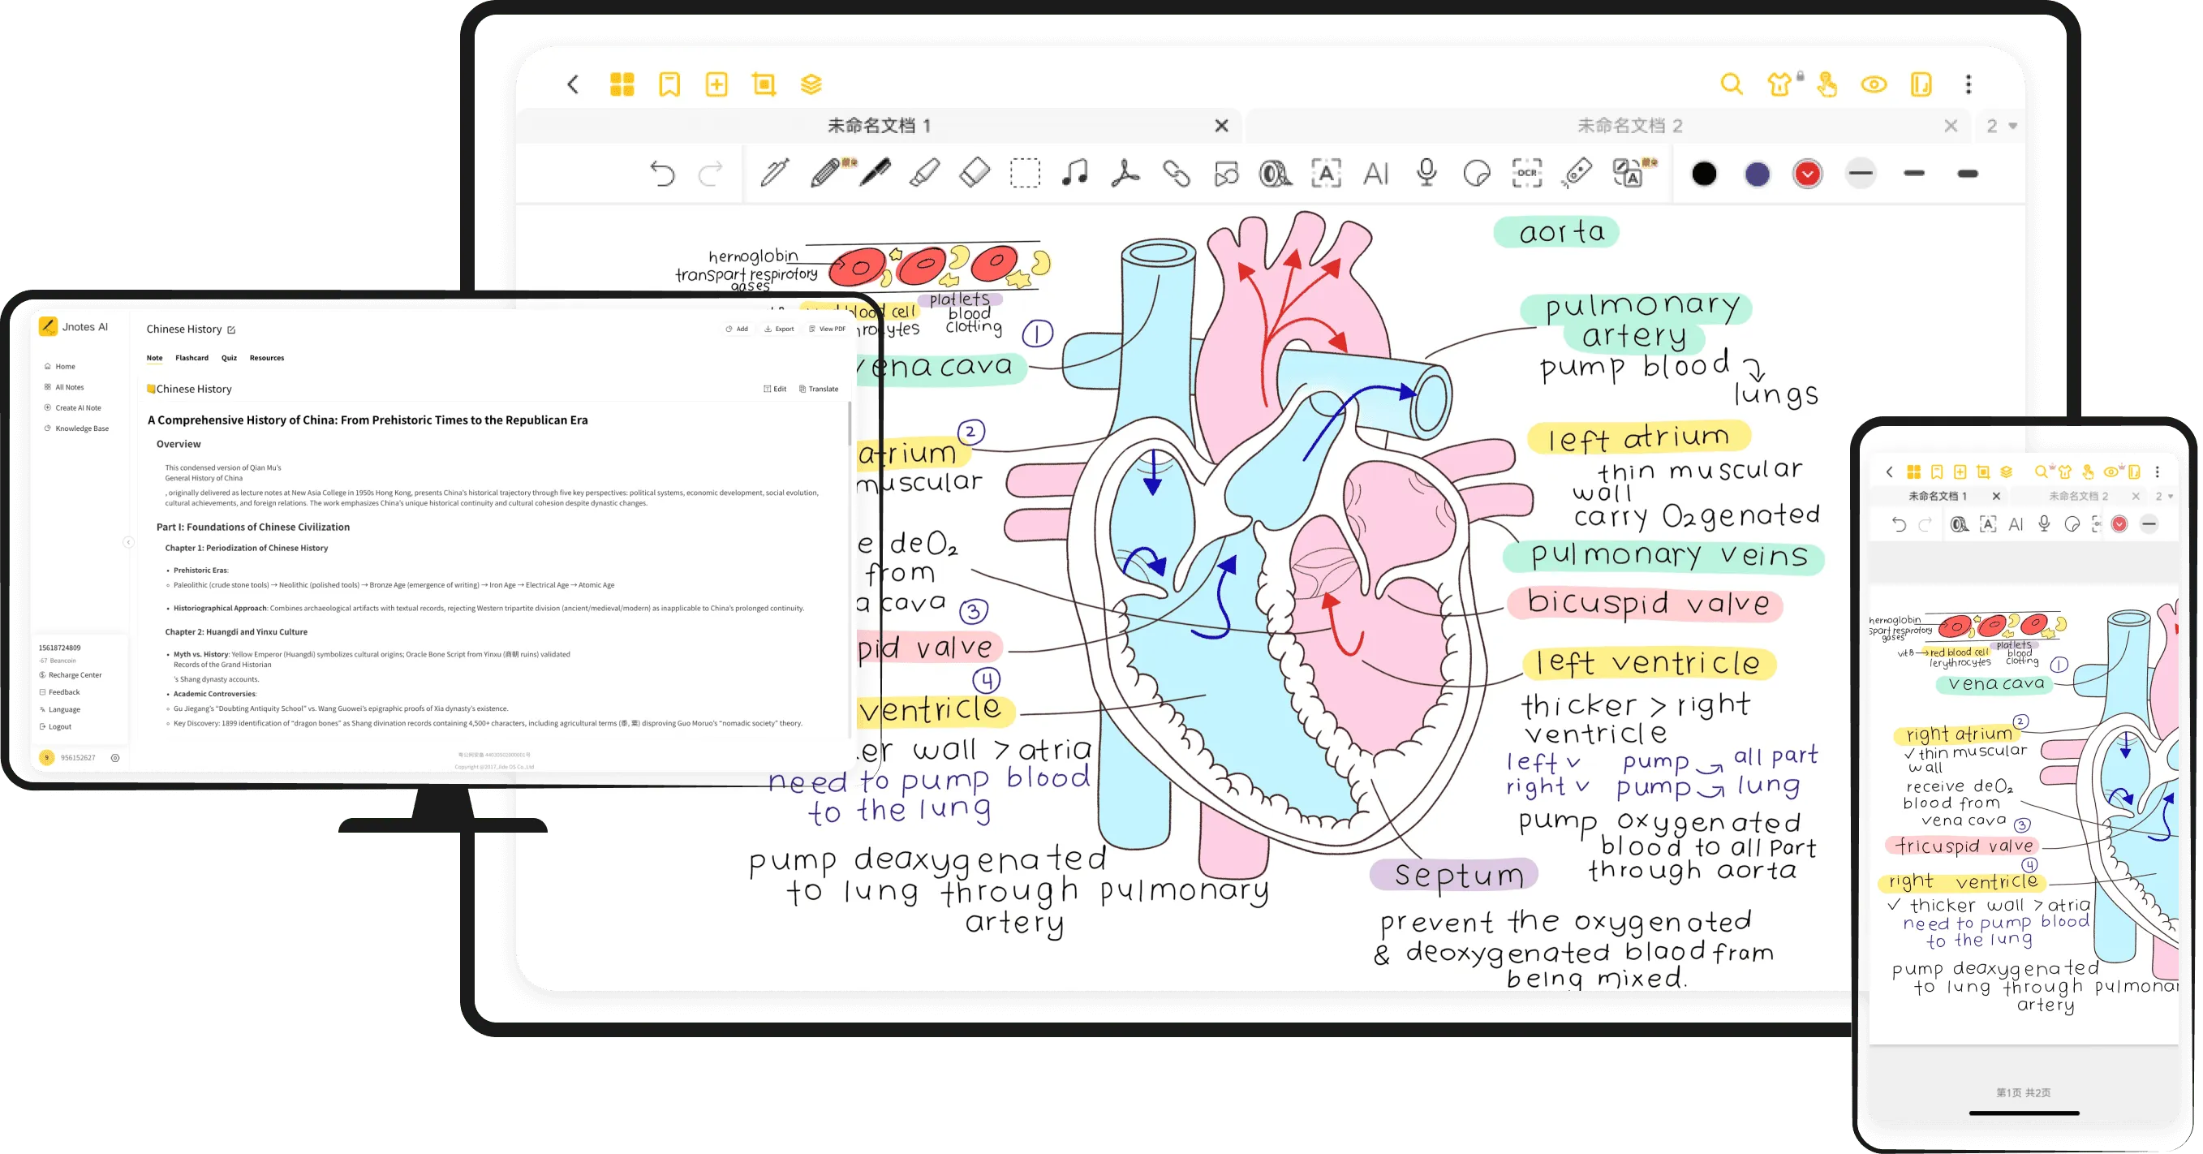The image size is (2203, 1154).
Task: Toggle the finger touch mode icon
Action: (1827, 84)
